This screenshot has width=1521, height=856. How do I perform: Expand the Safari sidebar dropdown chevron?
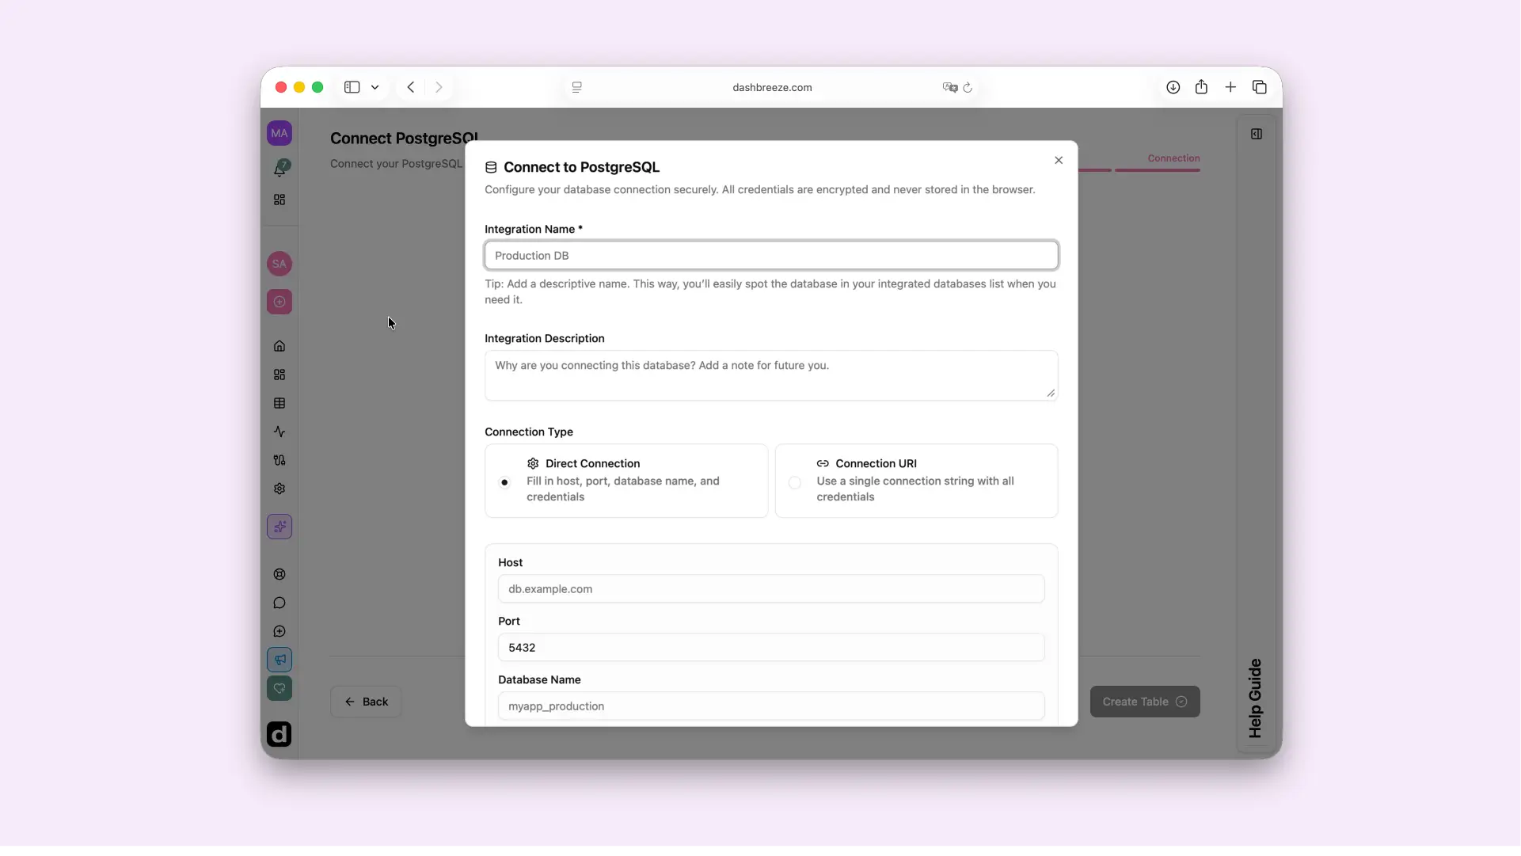coord(375,87)
